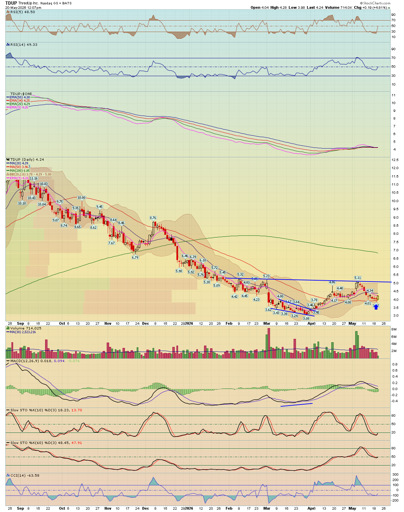This screenshot has height=512, width=404.
Task: Click the latest candlestick on price chart
Action: [378, 297]
